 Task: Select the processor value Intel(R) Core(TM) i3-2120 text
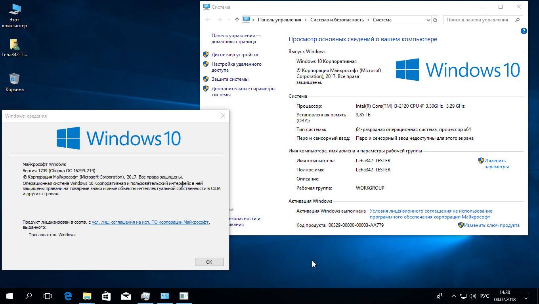(x=410, y=106)
